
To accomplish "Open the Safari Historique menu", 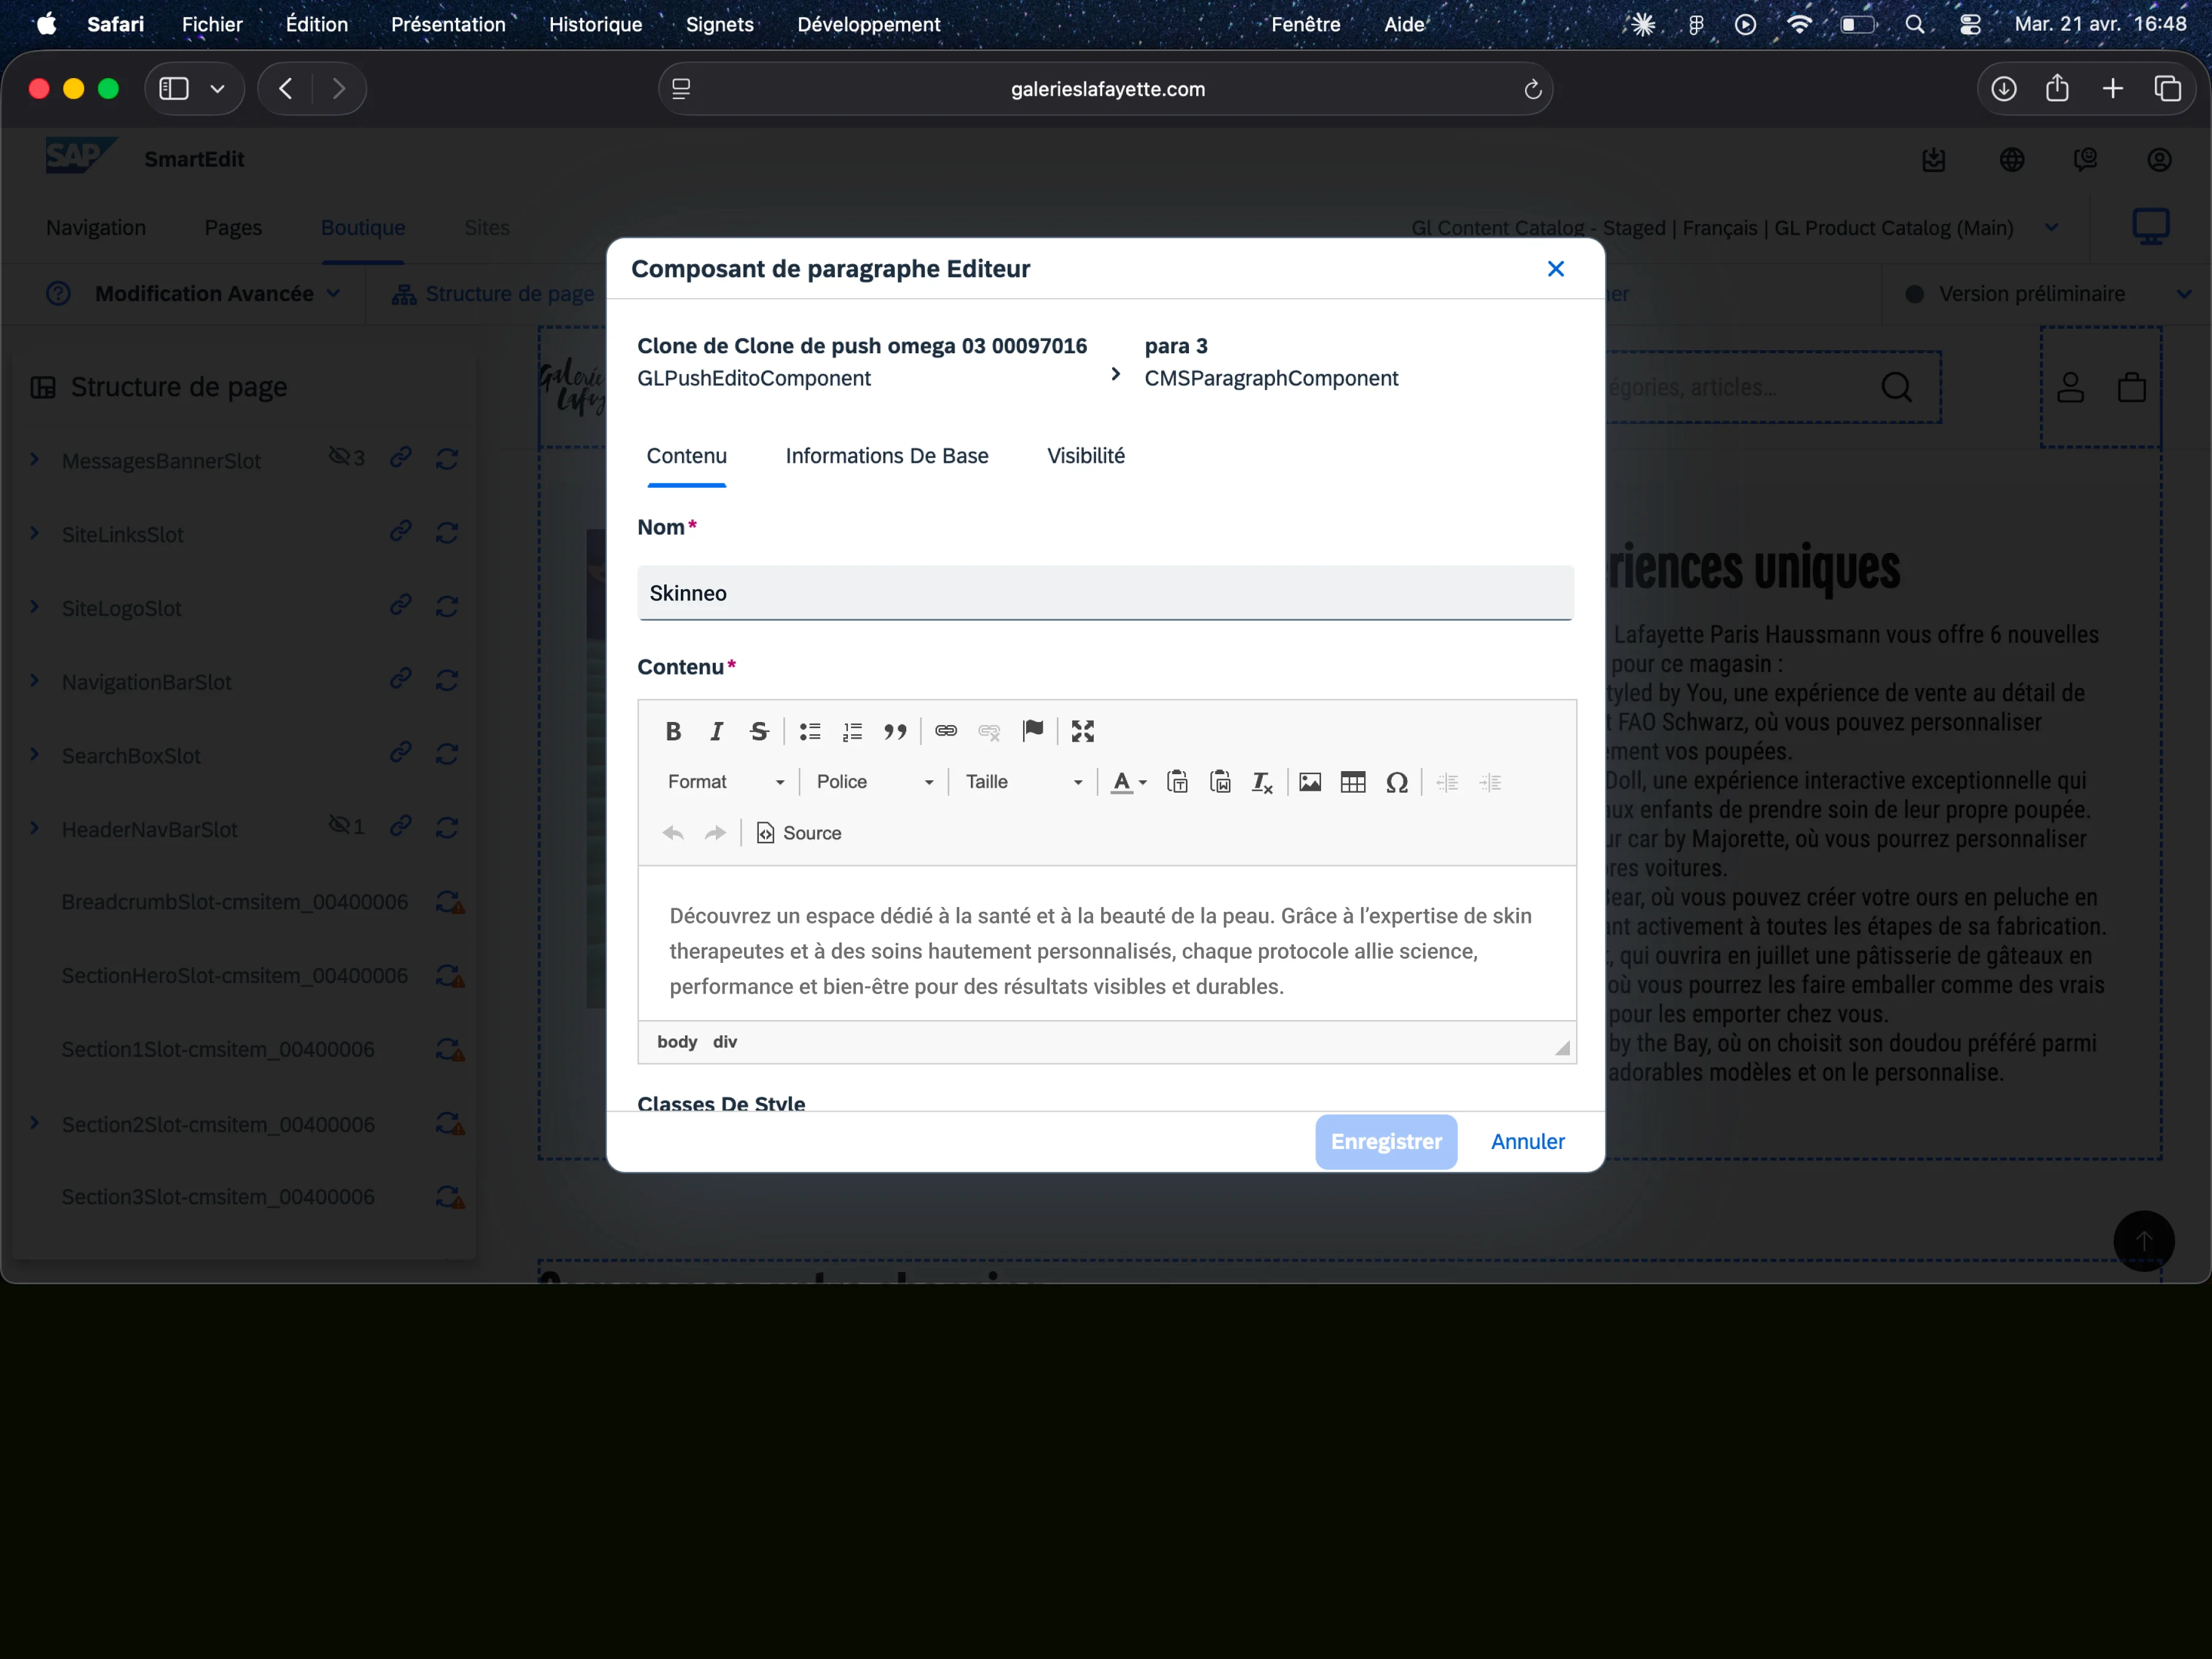I will point(596,24).
